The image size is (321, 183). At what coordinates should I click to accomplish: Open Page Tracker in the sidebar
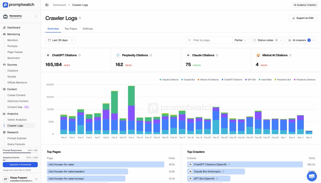pyautogui.click(x=15, y=52)
